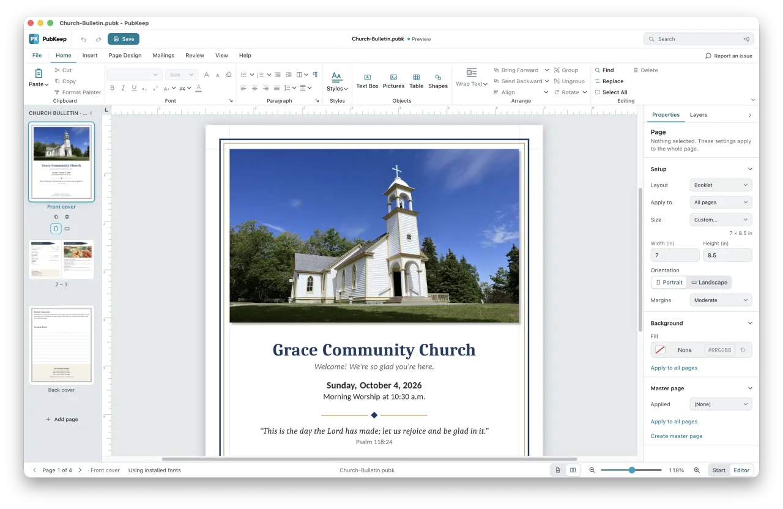Switch to two-page spread view icon

click(x=573, y=470)
